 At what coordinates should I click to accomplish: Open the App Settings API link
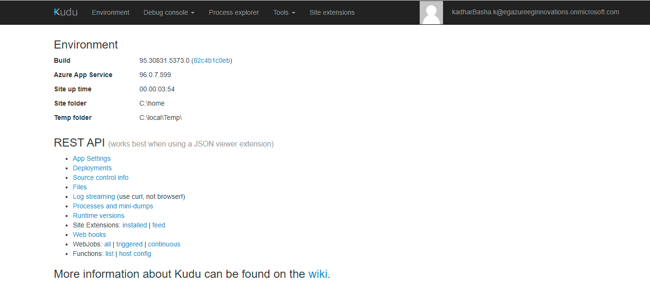[91, 158]
